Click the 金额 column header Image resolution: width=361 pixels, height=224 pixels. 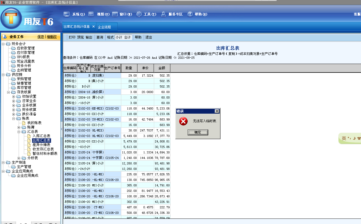pos(162,68)
